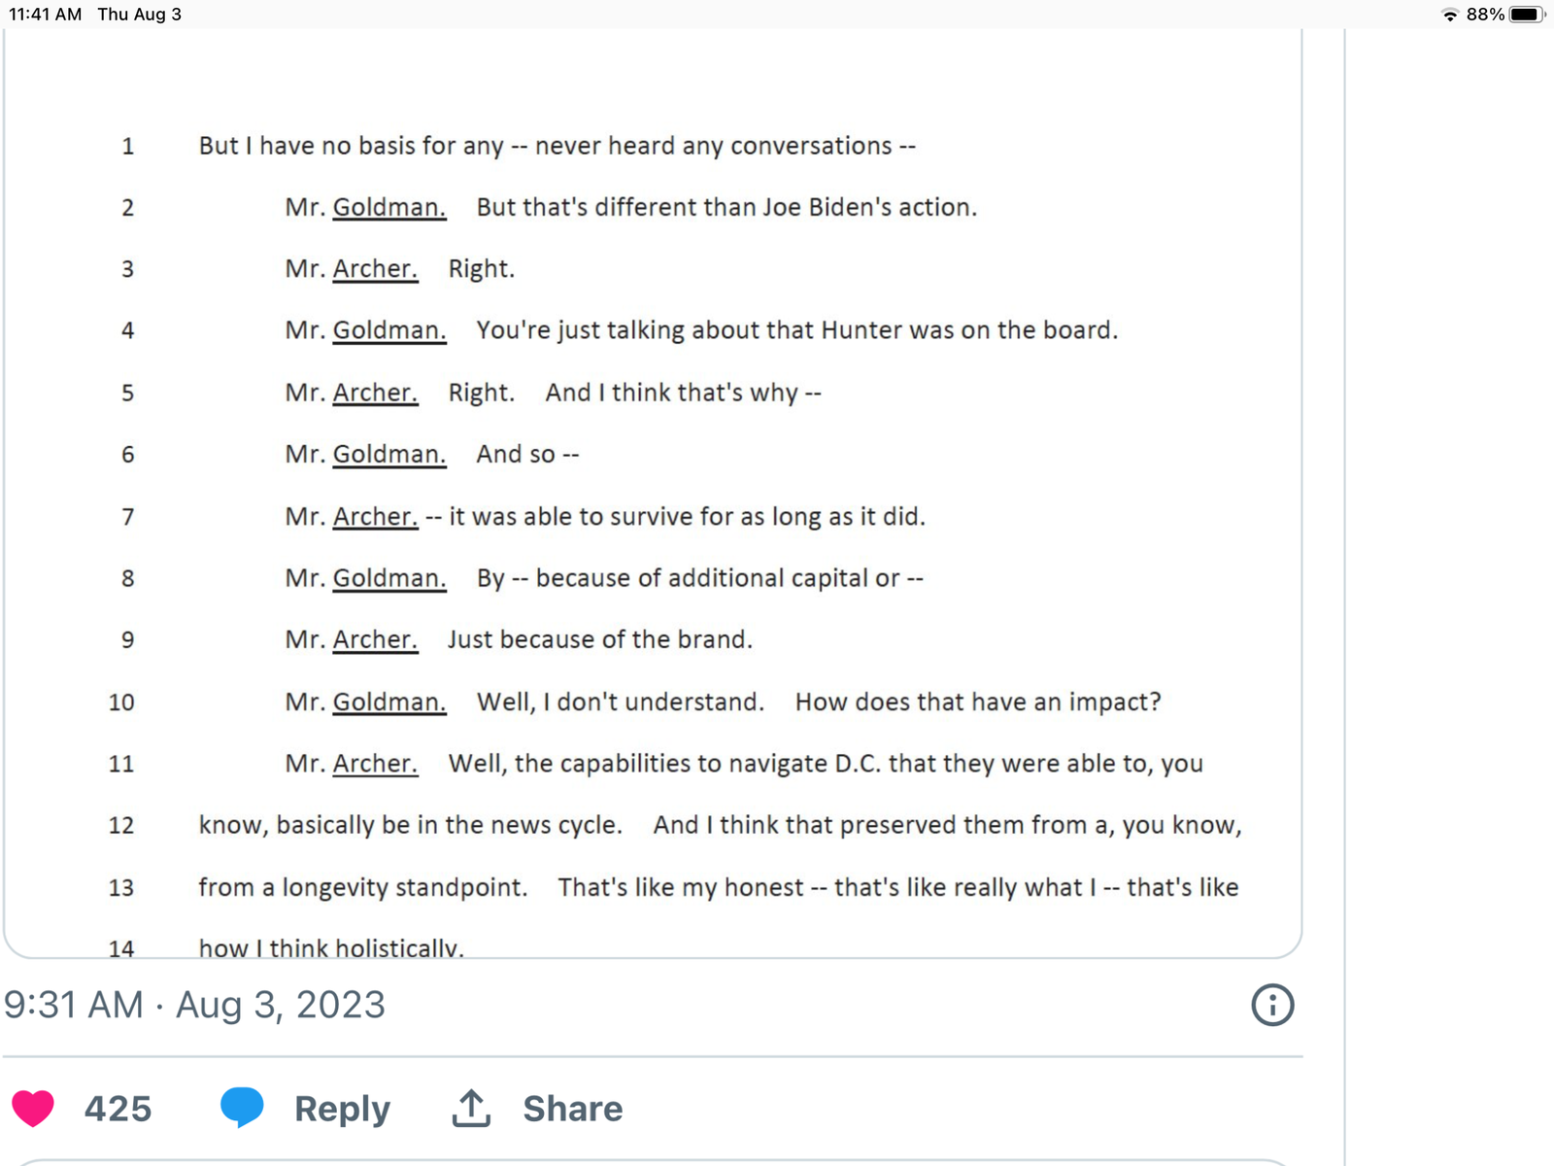Click line number 10 in the transcript

121,703
